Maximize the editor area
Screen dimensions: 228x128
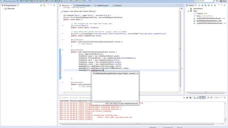point(181,5)
